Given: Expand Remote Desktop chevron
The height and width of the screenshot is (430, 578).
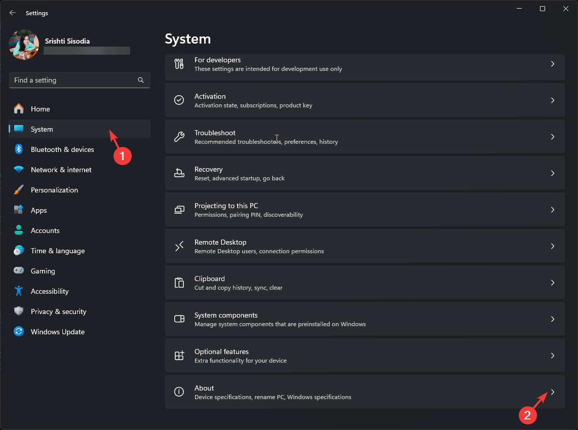Looking at the screenshot, I should tap(553, 246).
